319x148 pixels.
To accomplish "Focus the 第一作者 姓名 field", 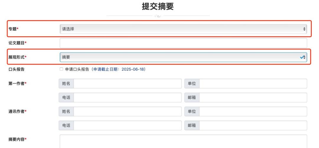I will click(x=127, y=84).
